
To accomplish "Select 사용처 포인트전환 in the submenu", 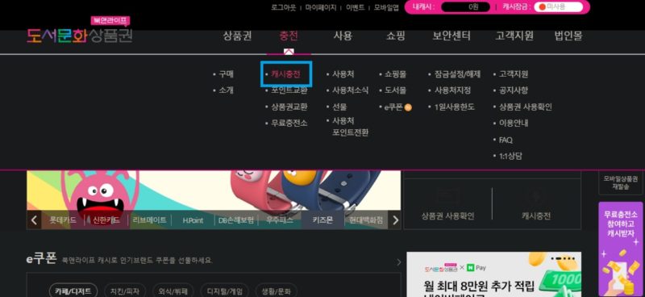I will 350,127.
